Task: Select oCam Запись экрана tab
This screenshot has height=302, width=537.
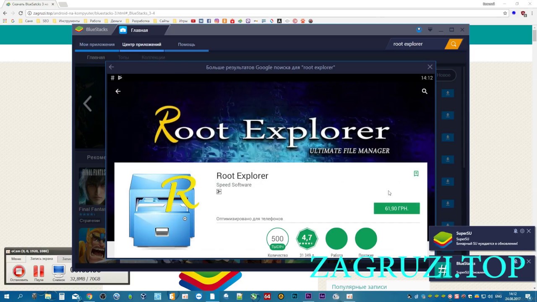Action: point(42,259)
